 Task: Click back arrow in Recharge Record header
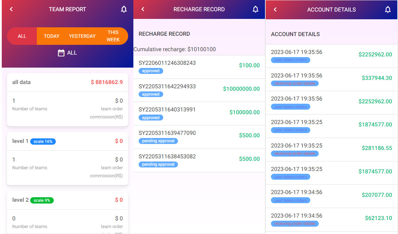coord(143,9)
